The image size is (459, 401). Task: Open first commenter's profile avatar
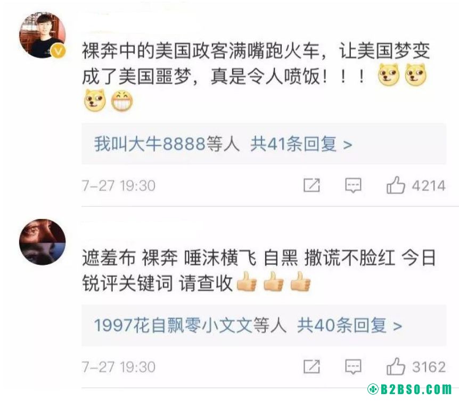click(x=42, y=35)
